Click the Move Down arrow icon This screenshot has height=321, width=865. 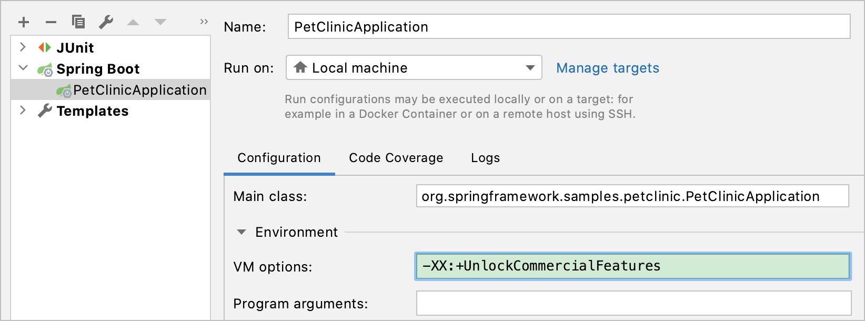point(160,22)
